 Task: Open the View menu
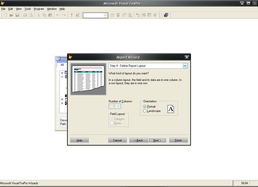(19, 9)
